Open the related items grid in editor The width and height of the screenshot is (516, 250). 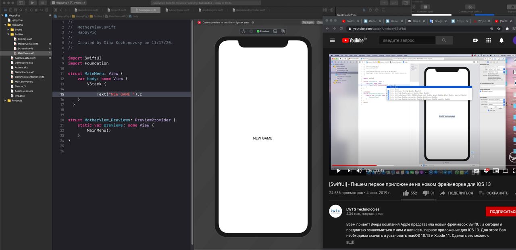tap(56, 10)
